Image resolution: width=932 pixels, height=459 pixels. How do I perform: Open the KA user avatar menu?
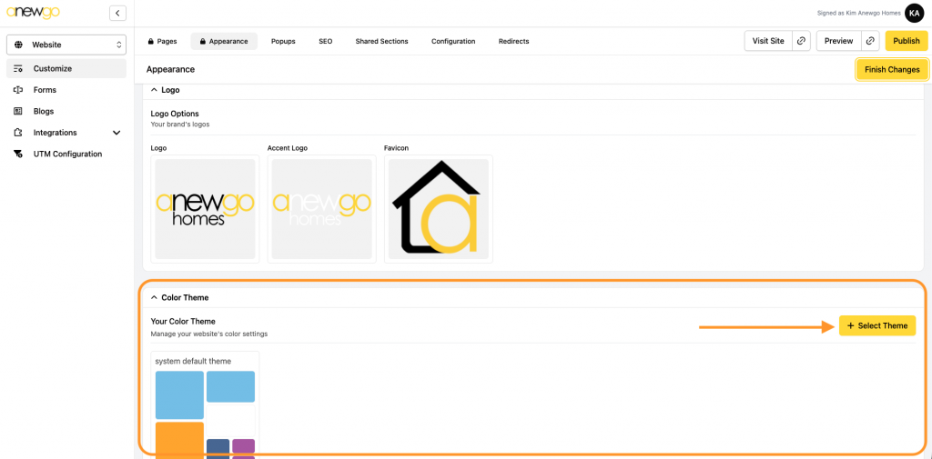[x=914, y=13]
